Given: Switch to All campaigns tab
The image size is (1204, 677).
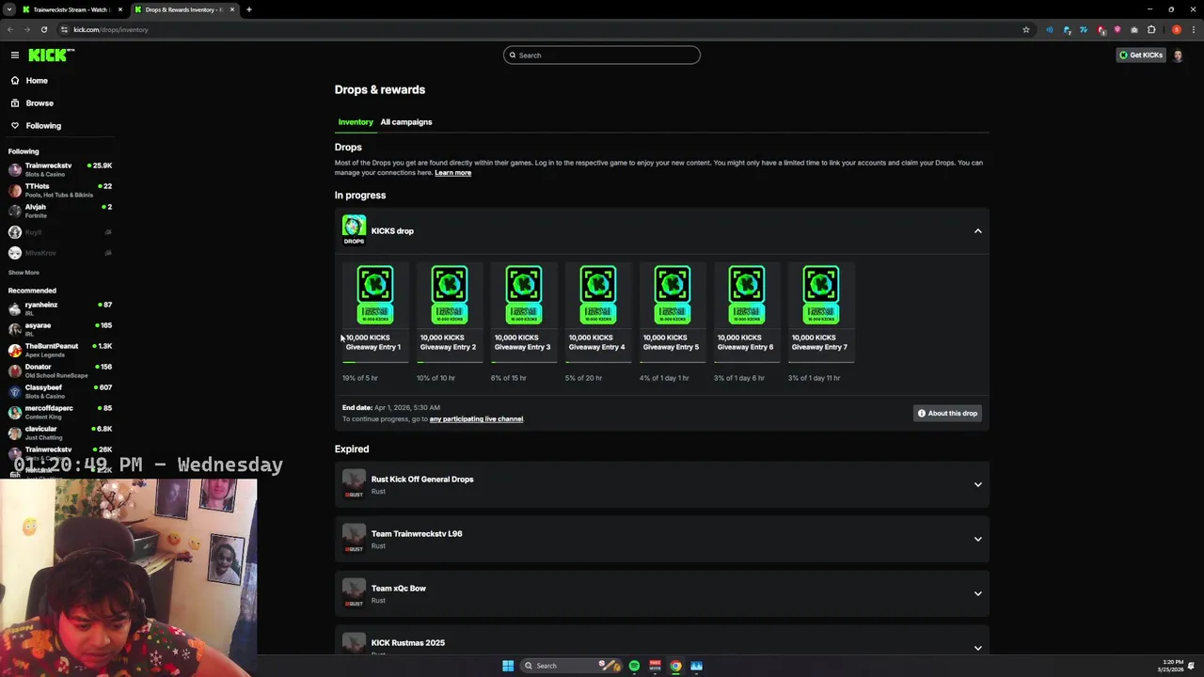Looking at the screenshot, I should coord(406,122).
